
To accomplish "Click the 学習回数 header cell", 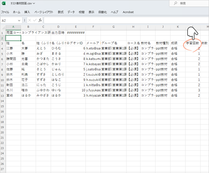I will [193, 43].
